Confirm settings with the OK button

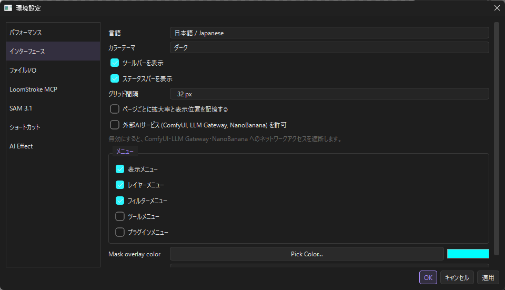pyautogui.click(x=428, y=277)
